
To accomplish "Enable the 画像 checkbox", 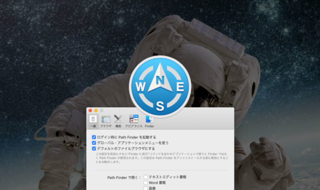I will pyautogui.click(x=145, y=188).
